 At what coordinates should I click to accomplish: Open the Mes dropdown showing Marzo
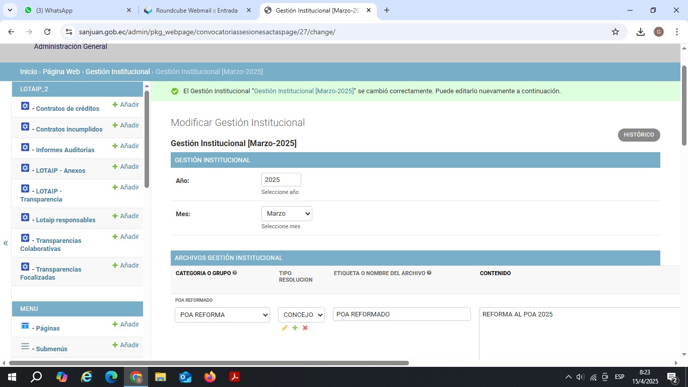click(x=287, y=214)
